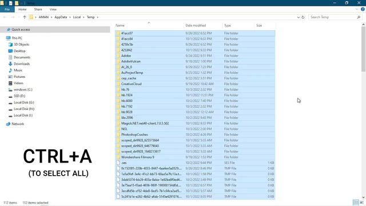The image size is (366, 206).
Task: Open Music in navigation pane
Action: pos(18,70)
